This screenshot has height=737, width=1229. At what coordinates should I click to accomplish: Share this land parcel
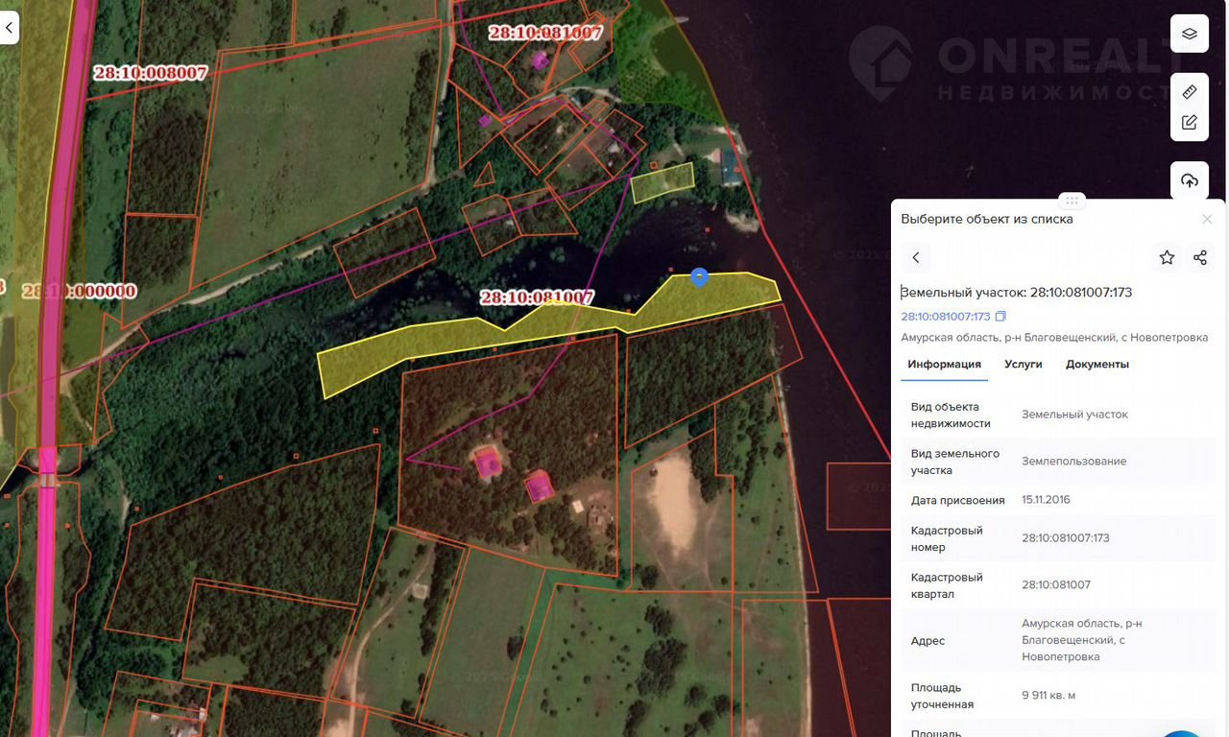1199,257
